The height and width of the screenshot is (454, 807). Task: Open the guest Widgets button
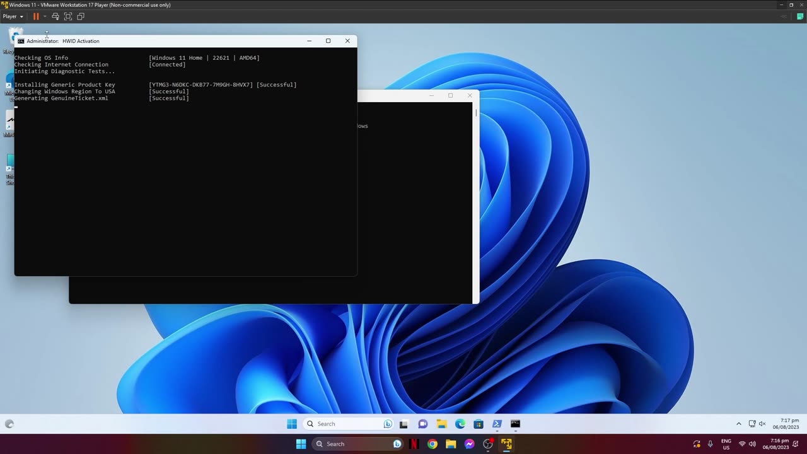(x=9, y=424)
